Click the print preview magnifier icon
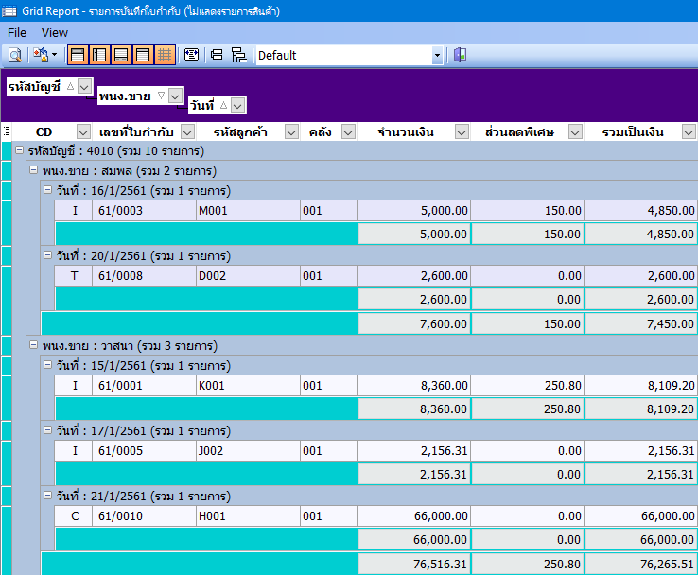Viewport: 698px width, 575px height. (15, 55)
